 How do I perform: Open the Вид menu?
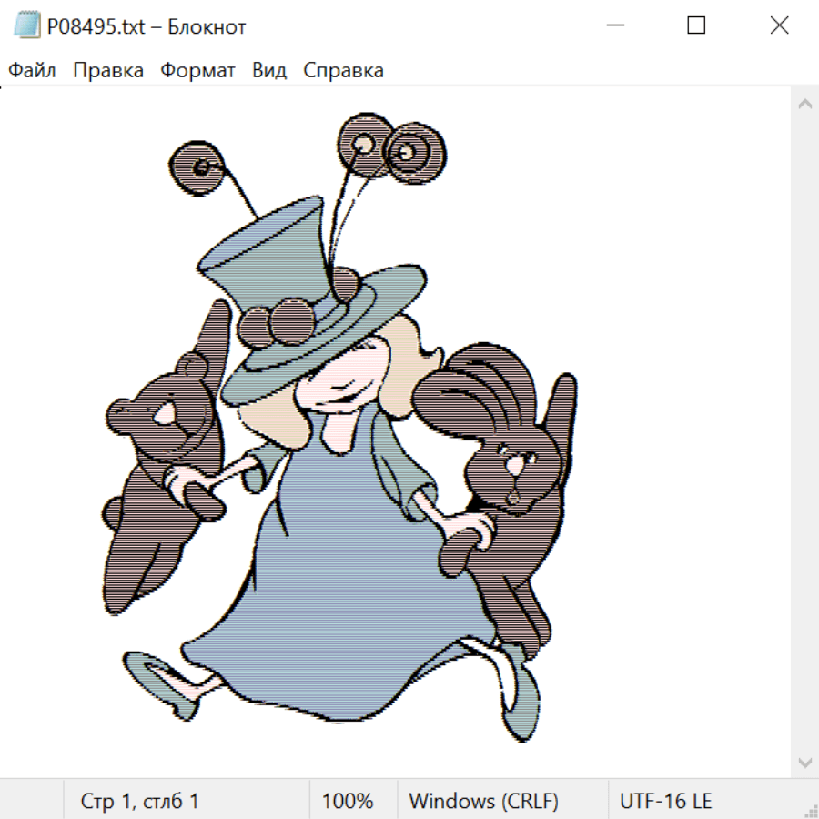269,71
